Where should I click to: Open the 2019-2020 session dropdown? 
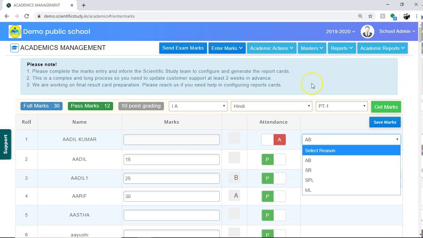point(340,31)
